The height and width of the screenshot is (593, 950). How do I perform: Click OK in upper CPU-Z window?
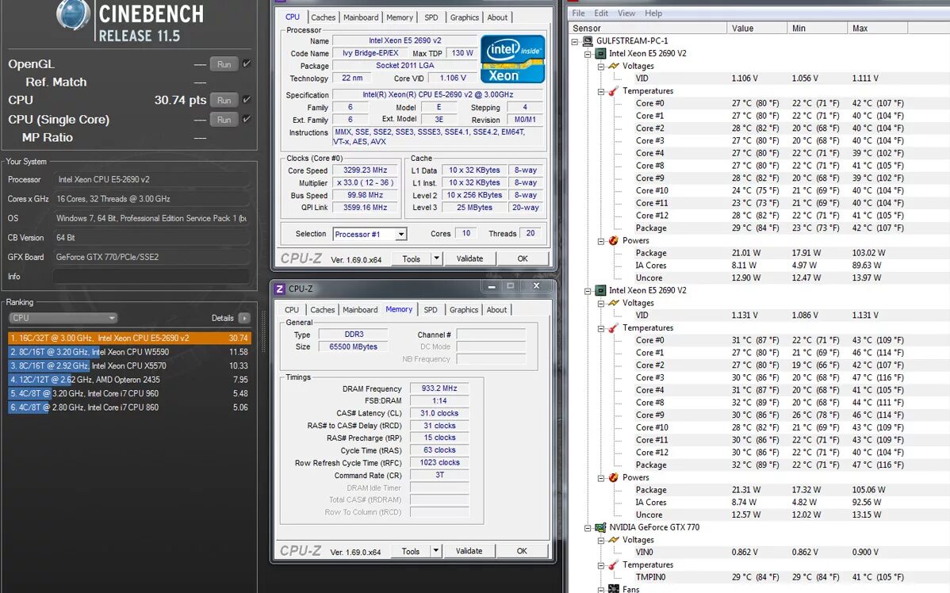523,258
